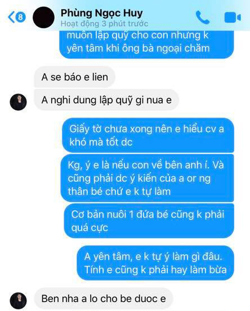Tap sender avatar beside 'Ben nha a lo cho be' message
The image size is (250, 311).
pos(18,301)
